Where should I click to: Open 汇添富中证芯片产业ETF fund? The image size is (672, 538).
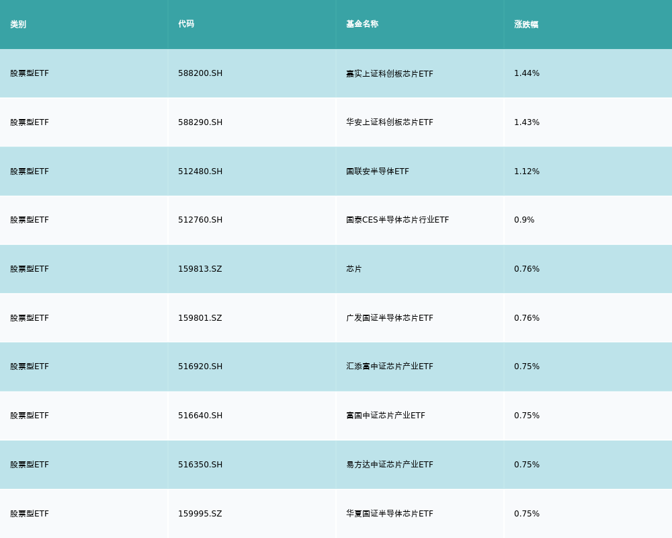(x=390, y=367)
